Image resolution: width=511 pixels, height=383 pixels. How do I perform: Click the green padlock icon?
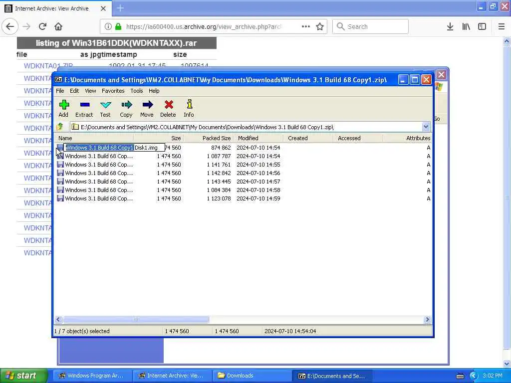(x=118, y=26)
